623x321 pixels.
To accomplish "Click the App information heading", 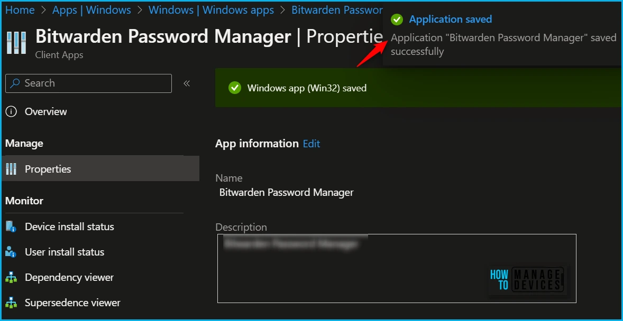I will click(256, 144).
